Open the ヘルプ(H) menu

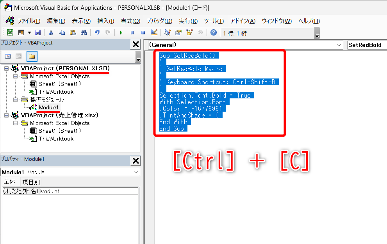pos(309,21)
